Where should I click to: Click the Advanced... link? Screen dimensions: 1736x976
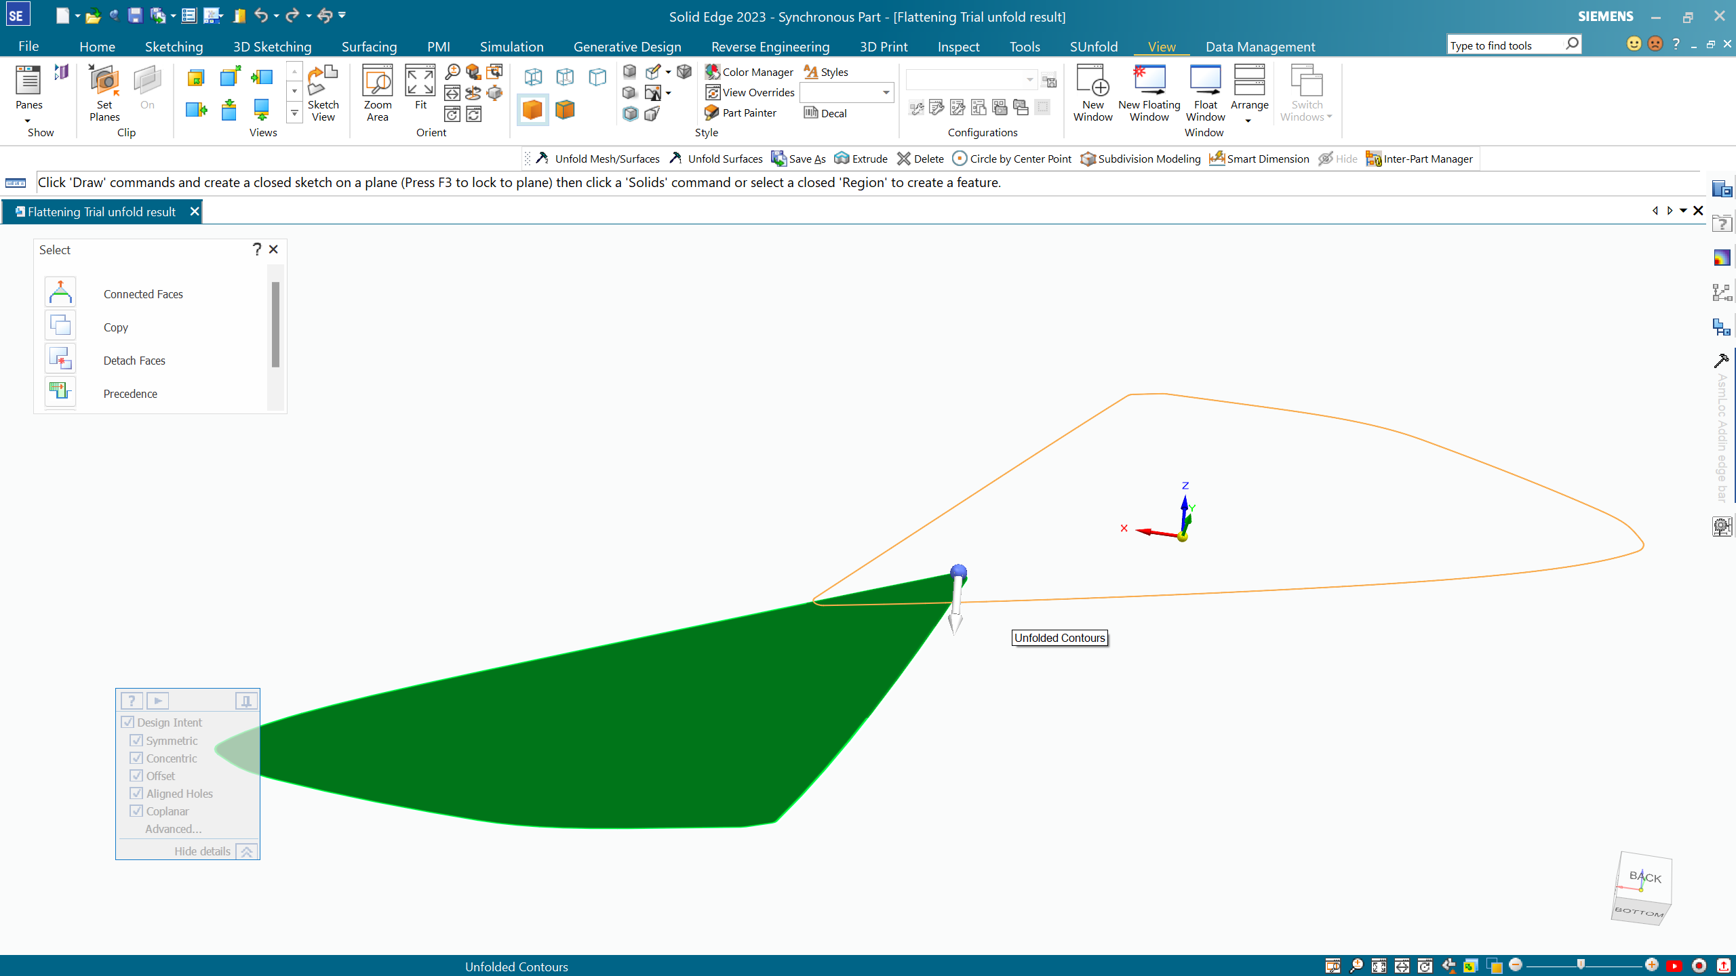pos(173,829)
